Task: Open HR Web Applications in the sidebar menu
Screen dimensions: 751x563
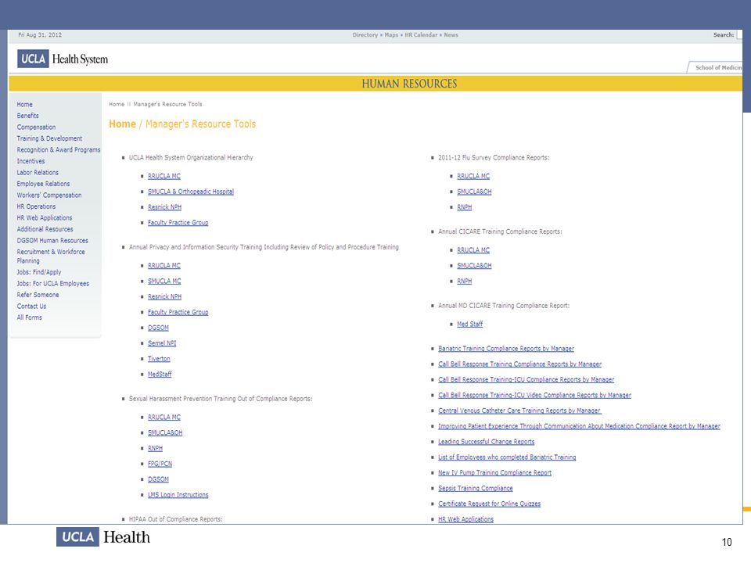Action: click(x=45, y=218)
